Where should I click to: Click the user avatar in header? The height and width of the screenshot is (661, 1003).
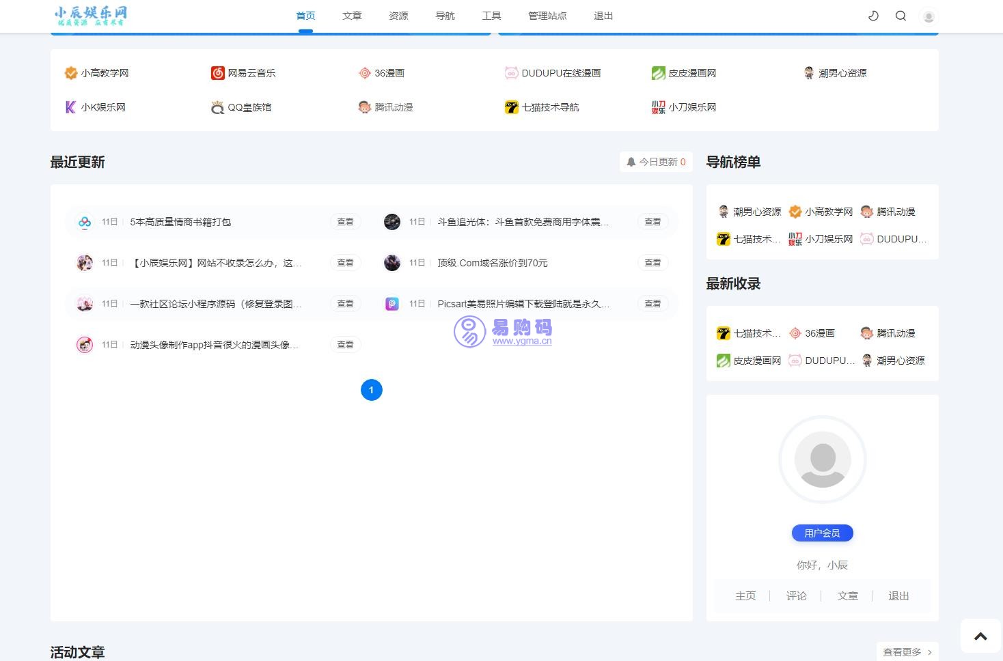928,16
